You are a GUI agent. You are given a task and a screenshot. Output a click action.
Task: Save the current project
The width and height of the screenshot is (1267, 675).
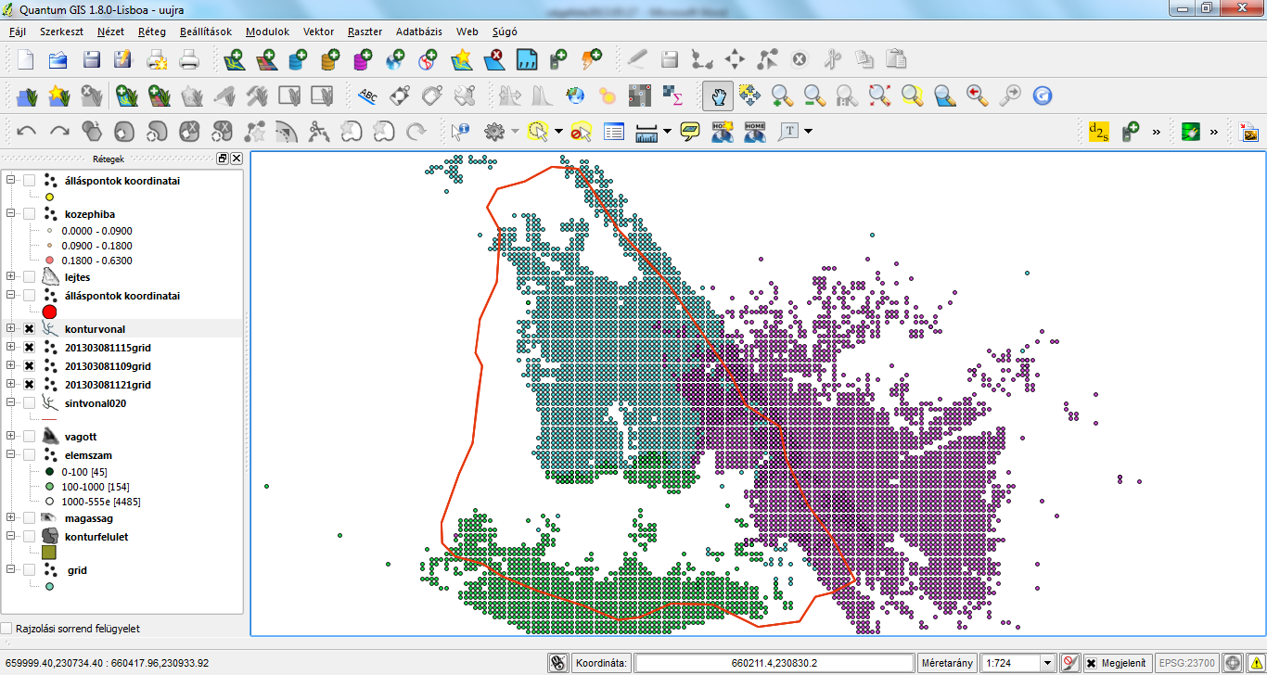coord(91,60)
